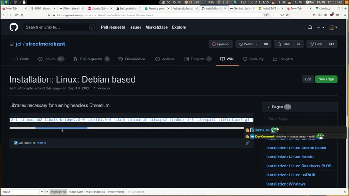Click the Edit wiki page button

(x=308, y=79)
